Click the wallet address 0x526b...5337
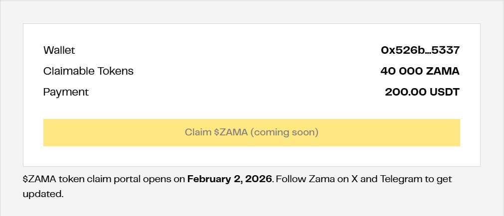This screenshot has width=504, height=216. (x=420, y=50)
